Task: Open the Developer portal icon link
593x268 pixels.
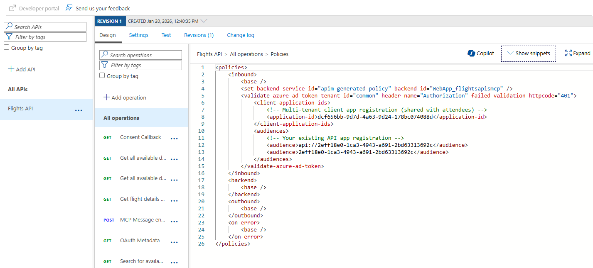Action: pos(12,8)
